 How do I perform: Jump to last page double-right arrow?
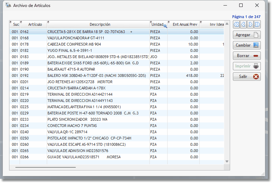[x=257, y=24]
